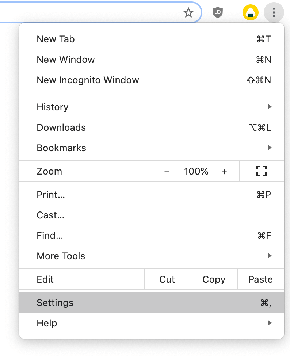Click the Cut button

pyautogui.click(x=168, y=279)
